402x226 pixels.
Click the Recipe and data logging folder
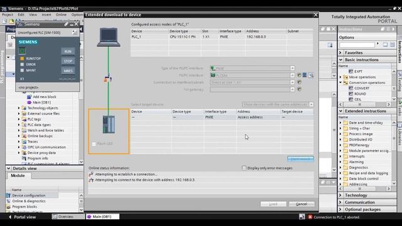pos(369,173)
